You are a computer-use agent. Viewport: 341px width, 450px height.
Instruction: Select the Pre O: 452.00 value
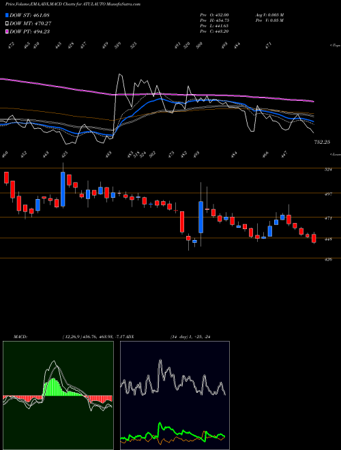[214, 15]
